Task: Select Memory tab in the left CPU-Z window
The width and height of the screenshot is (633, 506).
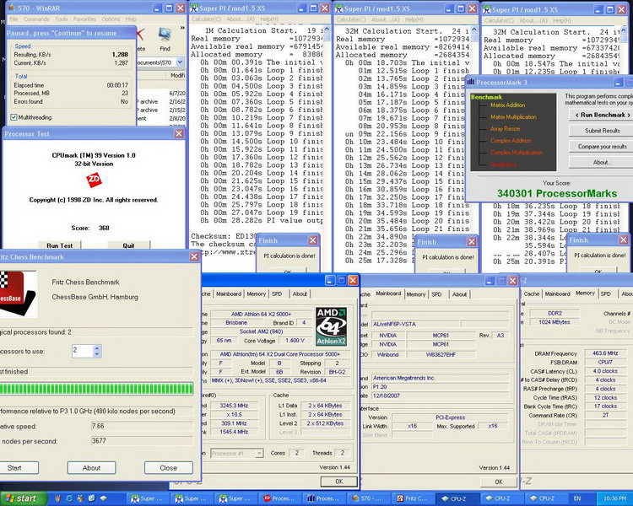Action: click(x=257, y=293)
